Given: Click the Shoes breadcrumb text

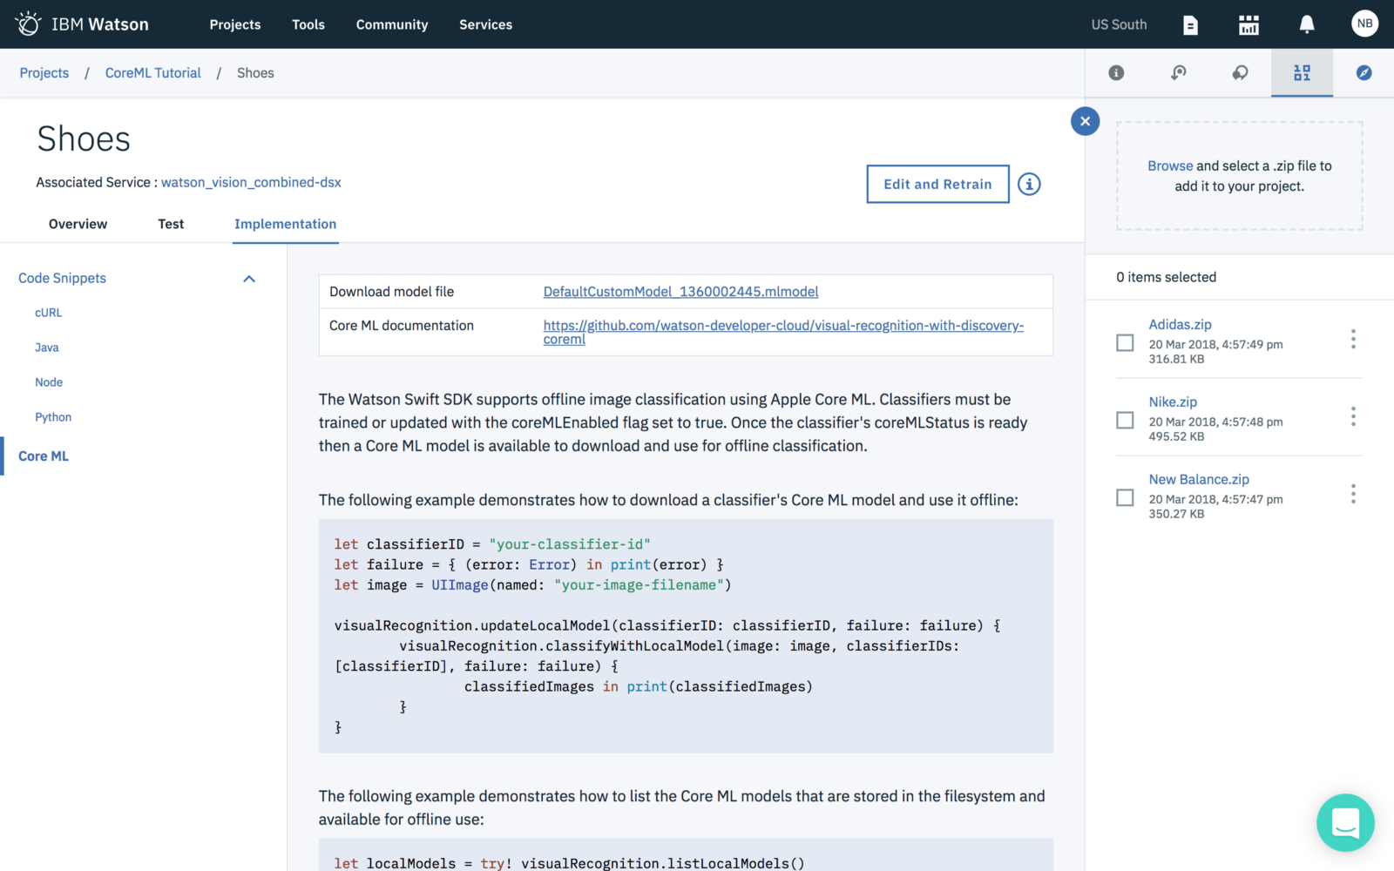Looking at the screenshot, I should 255,73.
